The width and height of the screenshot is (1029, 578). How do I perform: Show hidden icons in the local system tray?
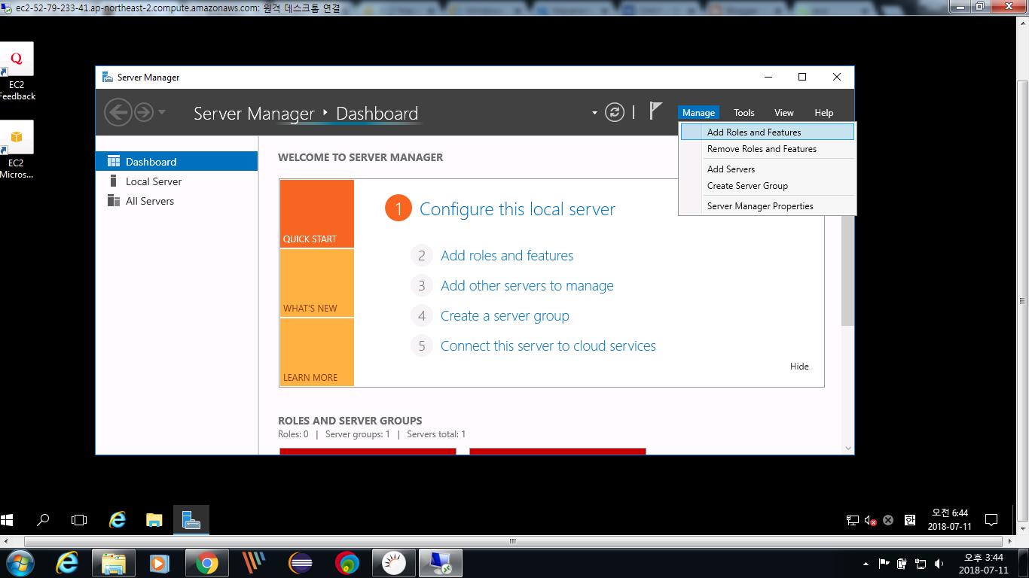[866, 564]
